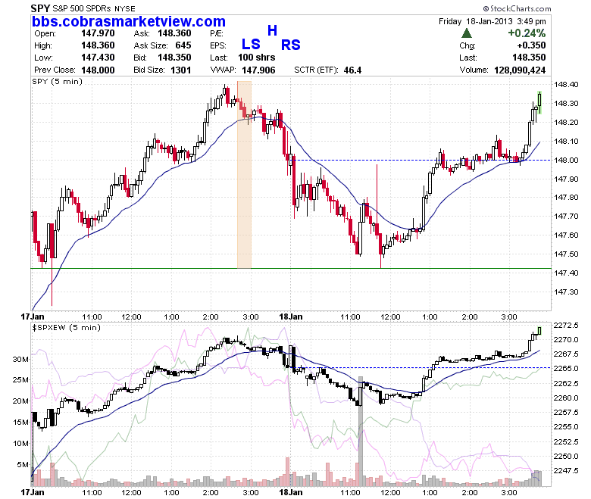Click the 148.40 price axis label
The image size is (591, 499).
[x=566, y=84]
